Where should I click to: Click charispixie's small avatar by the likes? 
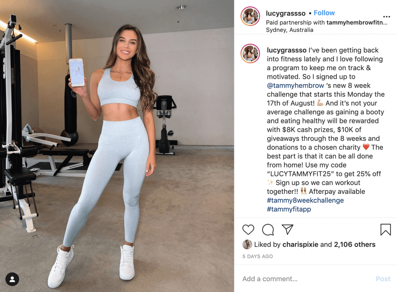(x=247, y=244)
